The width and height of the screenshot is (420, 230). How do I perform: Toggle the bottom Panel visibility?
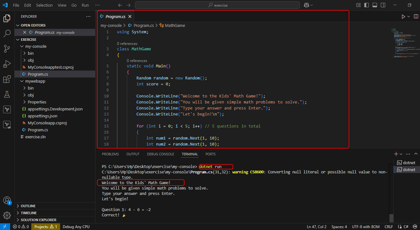point(375,5)
